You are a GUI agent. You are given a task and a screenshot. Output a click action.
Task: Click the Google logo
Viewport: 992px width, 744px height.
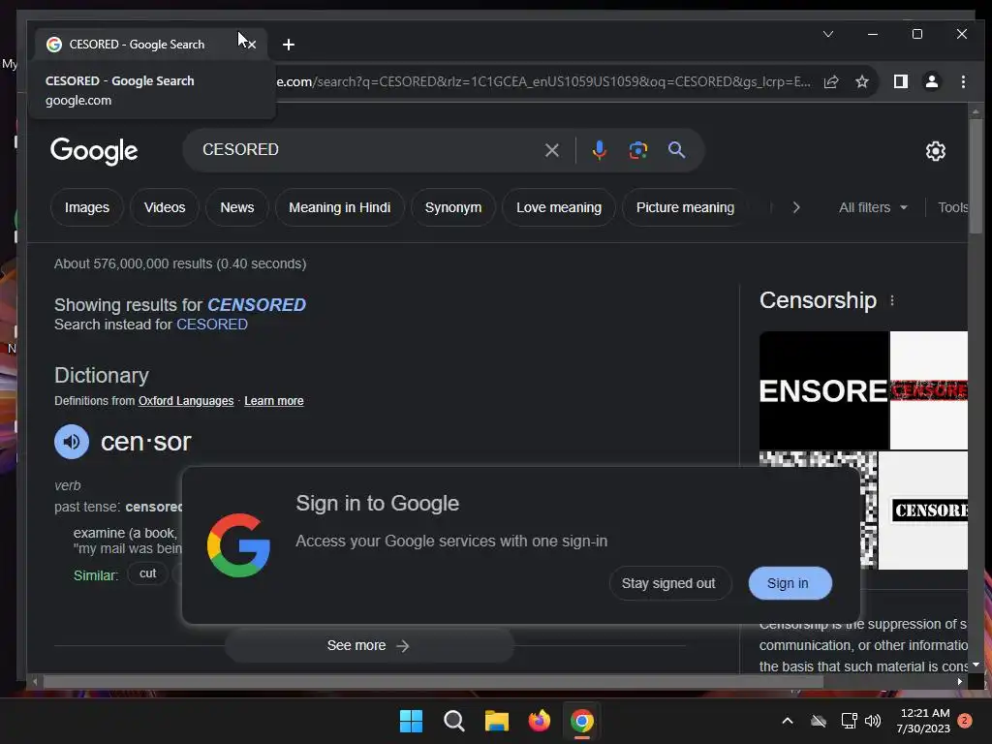click(x=94, y=150)
